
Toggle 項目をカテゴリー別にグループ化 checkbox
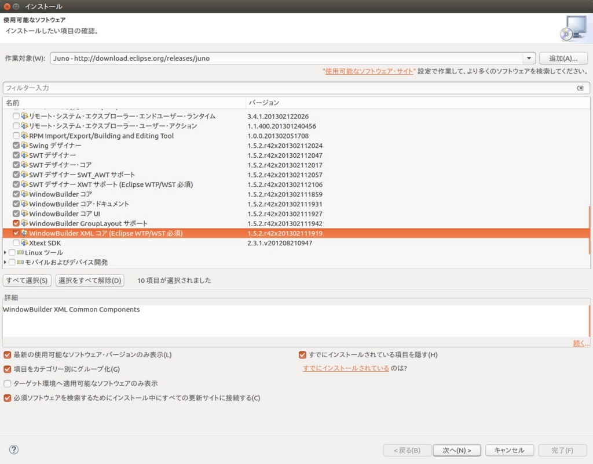(x=7, y=369)
